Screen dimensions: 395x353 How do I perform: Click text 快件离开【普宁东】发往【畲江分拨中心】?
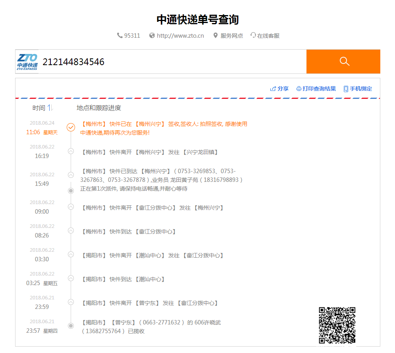tap(164, 303)
